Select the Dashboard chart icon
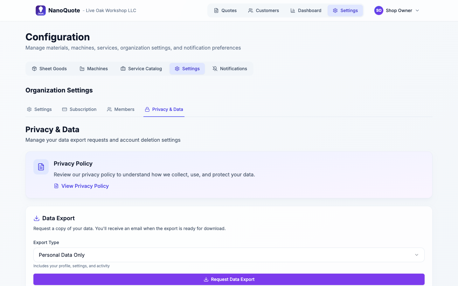458x286 pixels. pyautogui.click(x=293, y=10)
